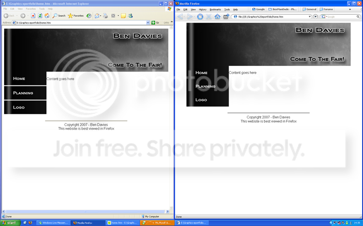Screen dimensions: 363x226
Task: Click Firefox home icon
Action: 217,17
